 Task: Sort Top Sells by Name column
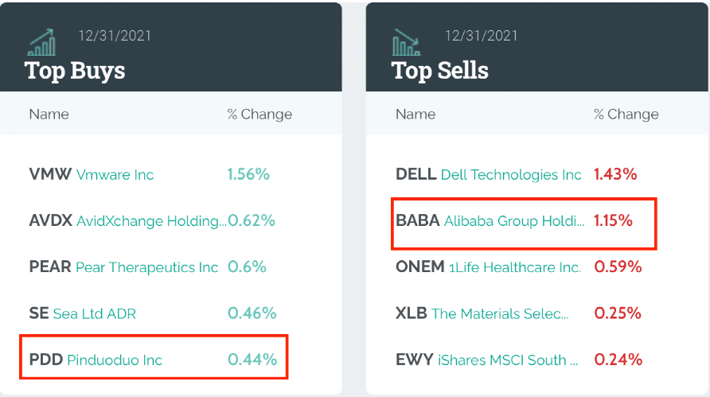click(x=415, y=115)
